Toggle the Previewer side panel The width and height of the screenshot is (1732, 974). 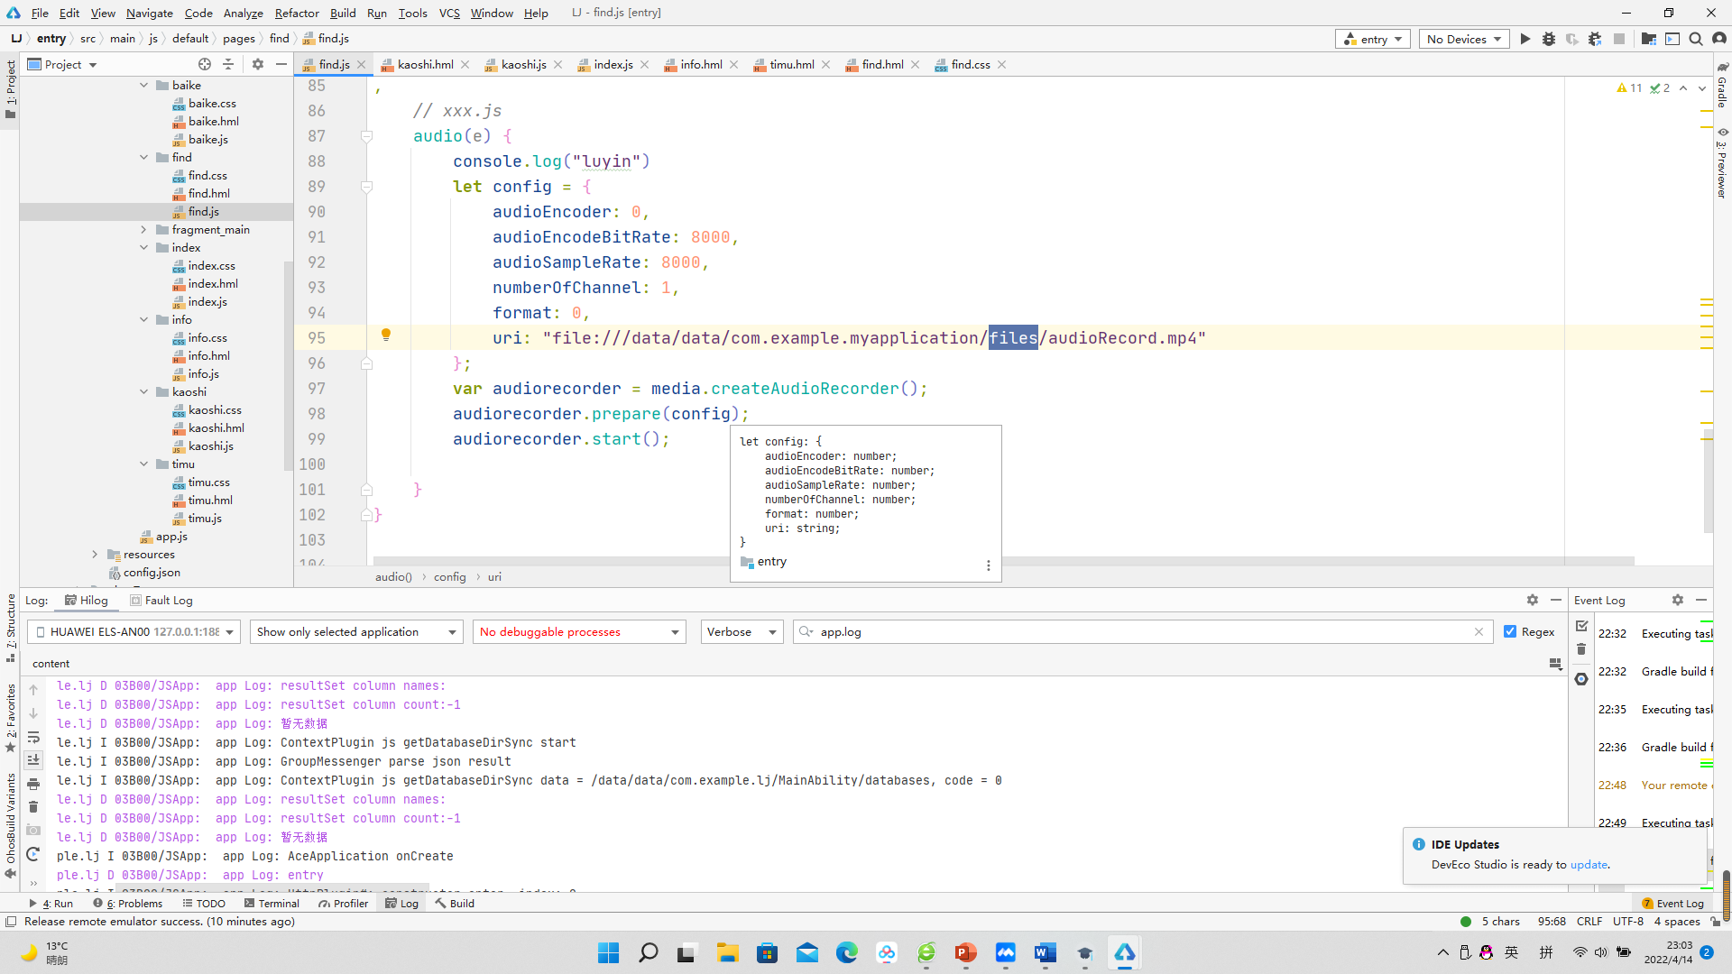click(1722, 162)
